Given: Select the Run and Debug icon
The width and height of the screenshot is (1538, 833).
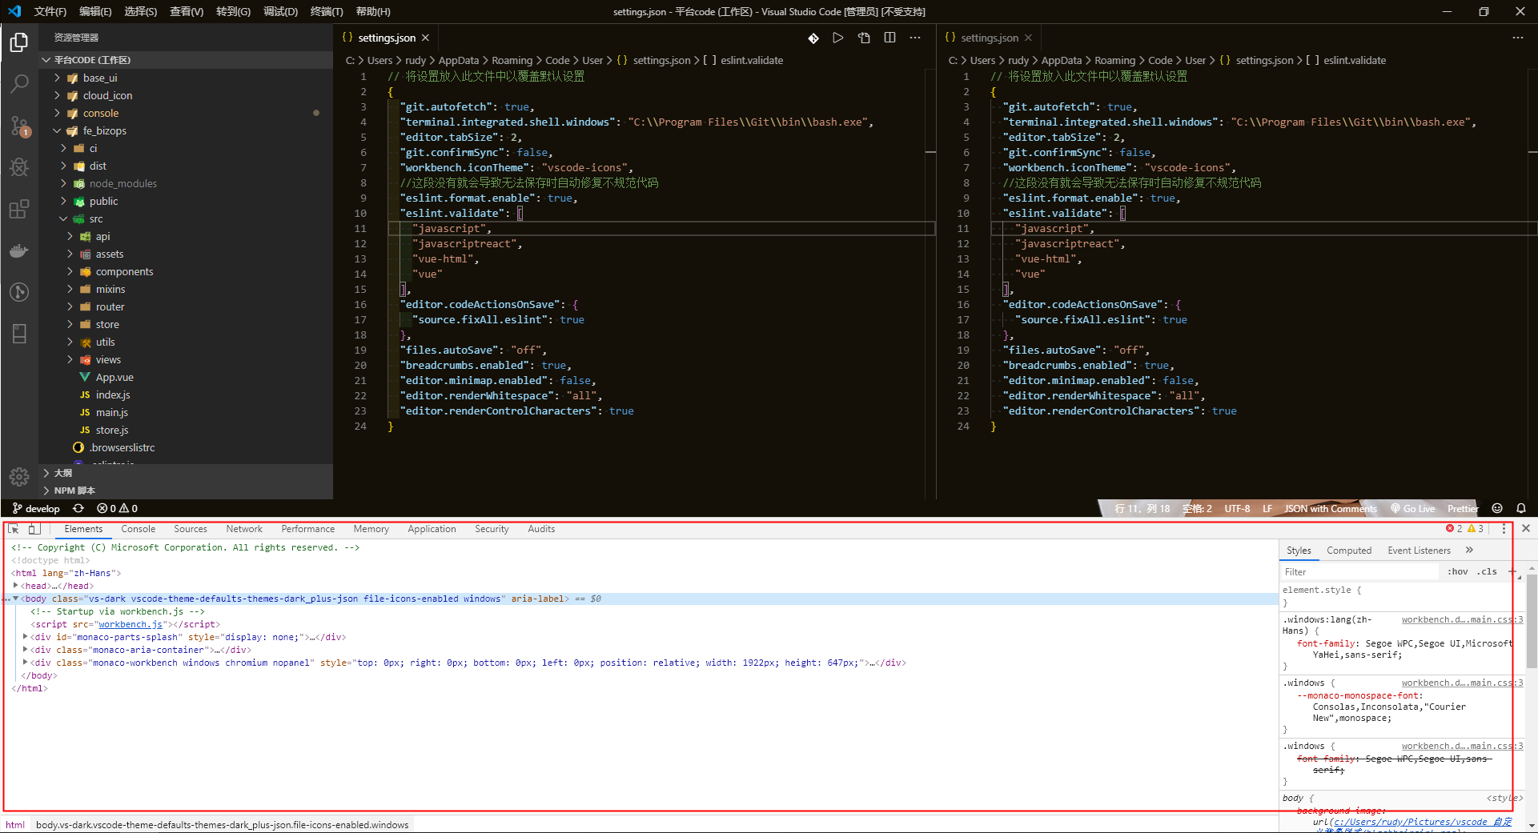Looking at the screenshot, I should [x=19, y=167].
